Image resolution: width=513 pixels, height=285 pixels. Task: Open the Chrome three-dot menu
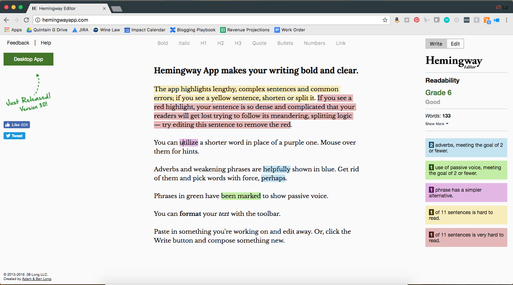(x=506, y=20)
